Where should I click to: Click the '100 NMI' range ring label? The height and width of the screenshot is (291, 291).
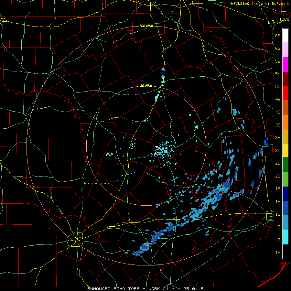click(x=146, y=26)
